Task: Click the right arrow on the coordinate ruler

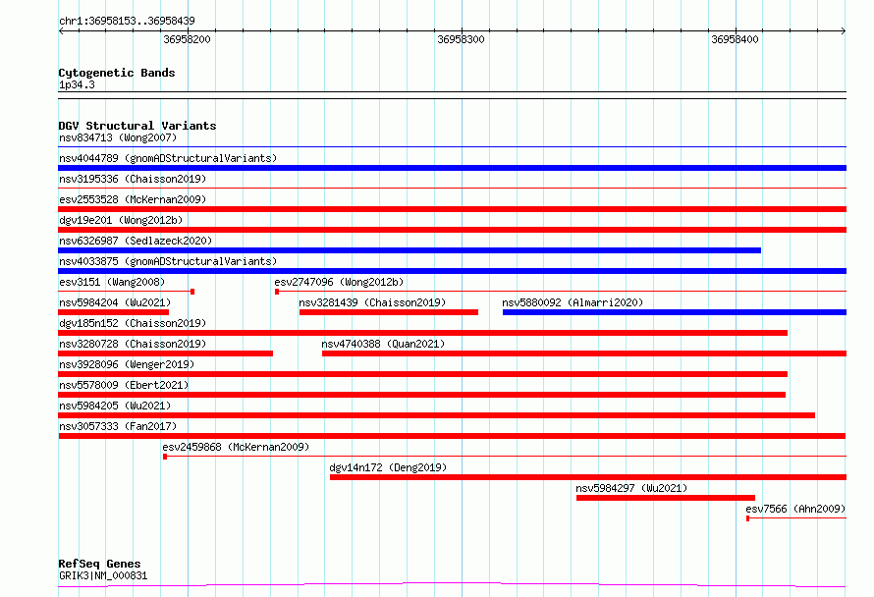Action: click(844, 31)
